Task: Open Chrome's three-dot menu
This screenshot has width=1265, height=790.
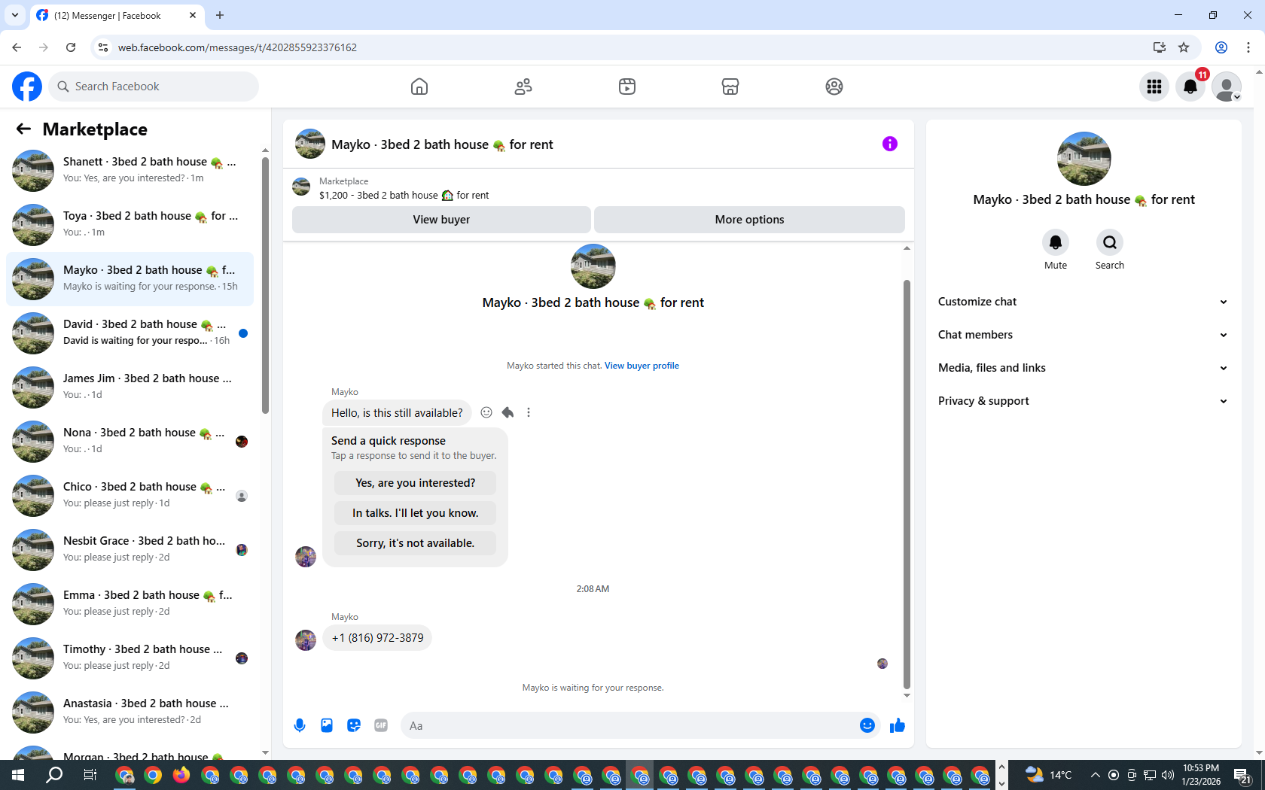Action: (1248, 47)
